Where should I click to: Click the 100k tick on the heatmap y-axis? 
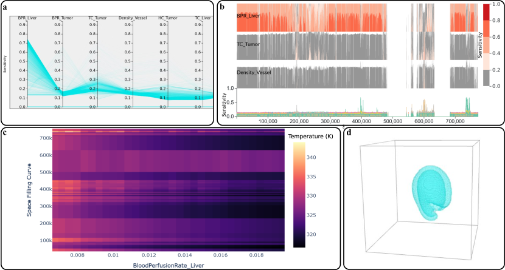pos(46,240)
